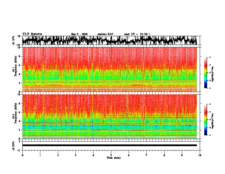Click inside the ch.1 spectrogram panel
Viewport: 225px width, 174px height.
point(109,69)
